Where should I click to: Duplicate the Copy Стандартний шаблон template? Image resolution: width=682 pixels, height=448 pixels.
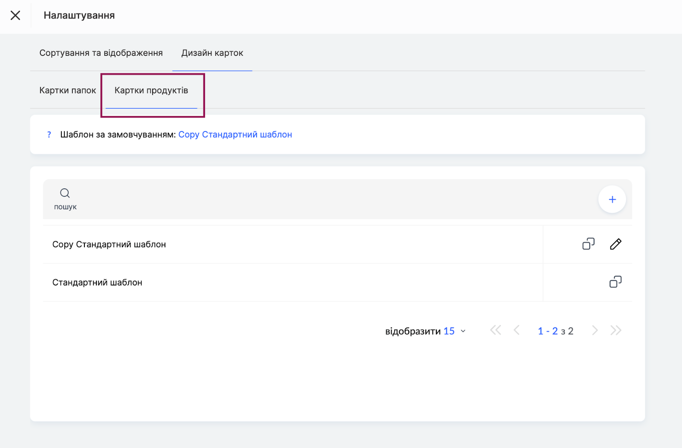[x=588, y=244]
